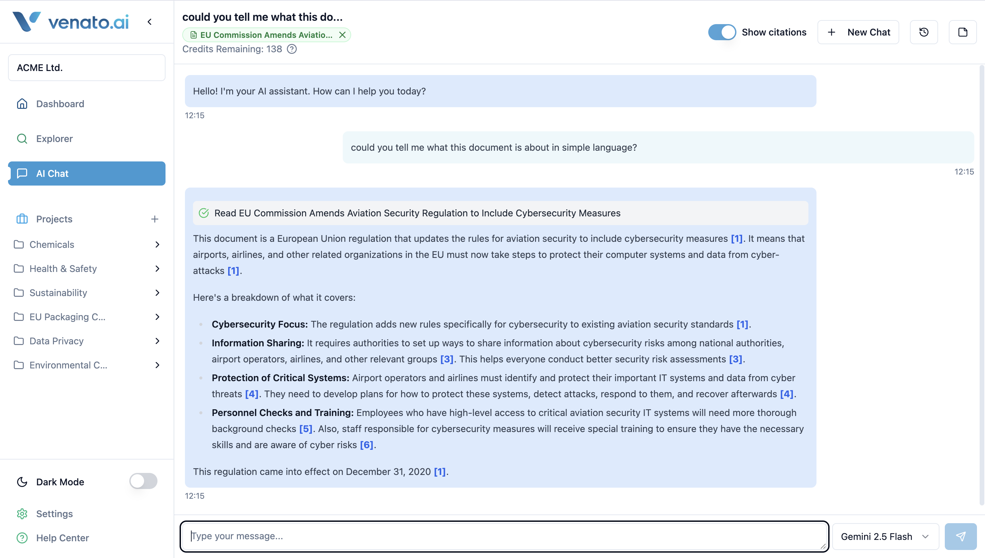This screenshot has height=558, width=985.
Task: Expand the Sustainability folder
Action: [x=157, y=293]
